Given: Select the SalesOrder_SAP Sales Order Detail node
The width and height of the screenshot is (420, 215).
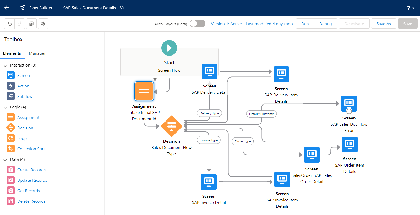Looking at the screenshot, I should click(312, 155).
